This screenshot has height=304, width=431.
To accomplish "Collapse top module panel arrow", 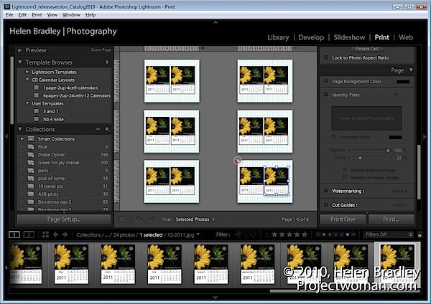I will pos(215,22).
